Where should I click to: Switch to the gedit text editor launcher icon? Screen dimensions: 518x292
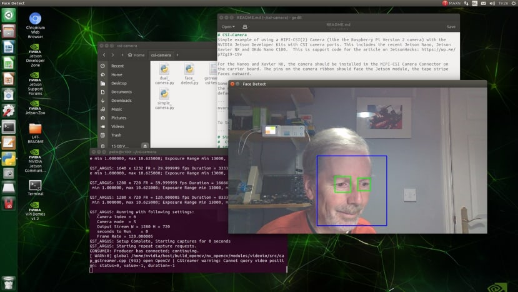[x=9, y=143]
